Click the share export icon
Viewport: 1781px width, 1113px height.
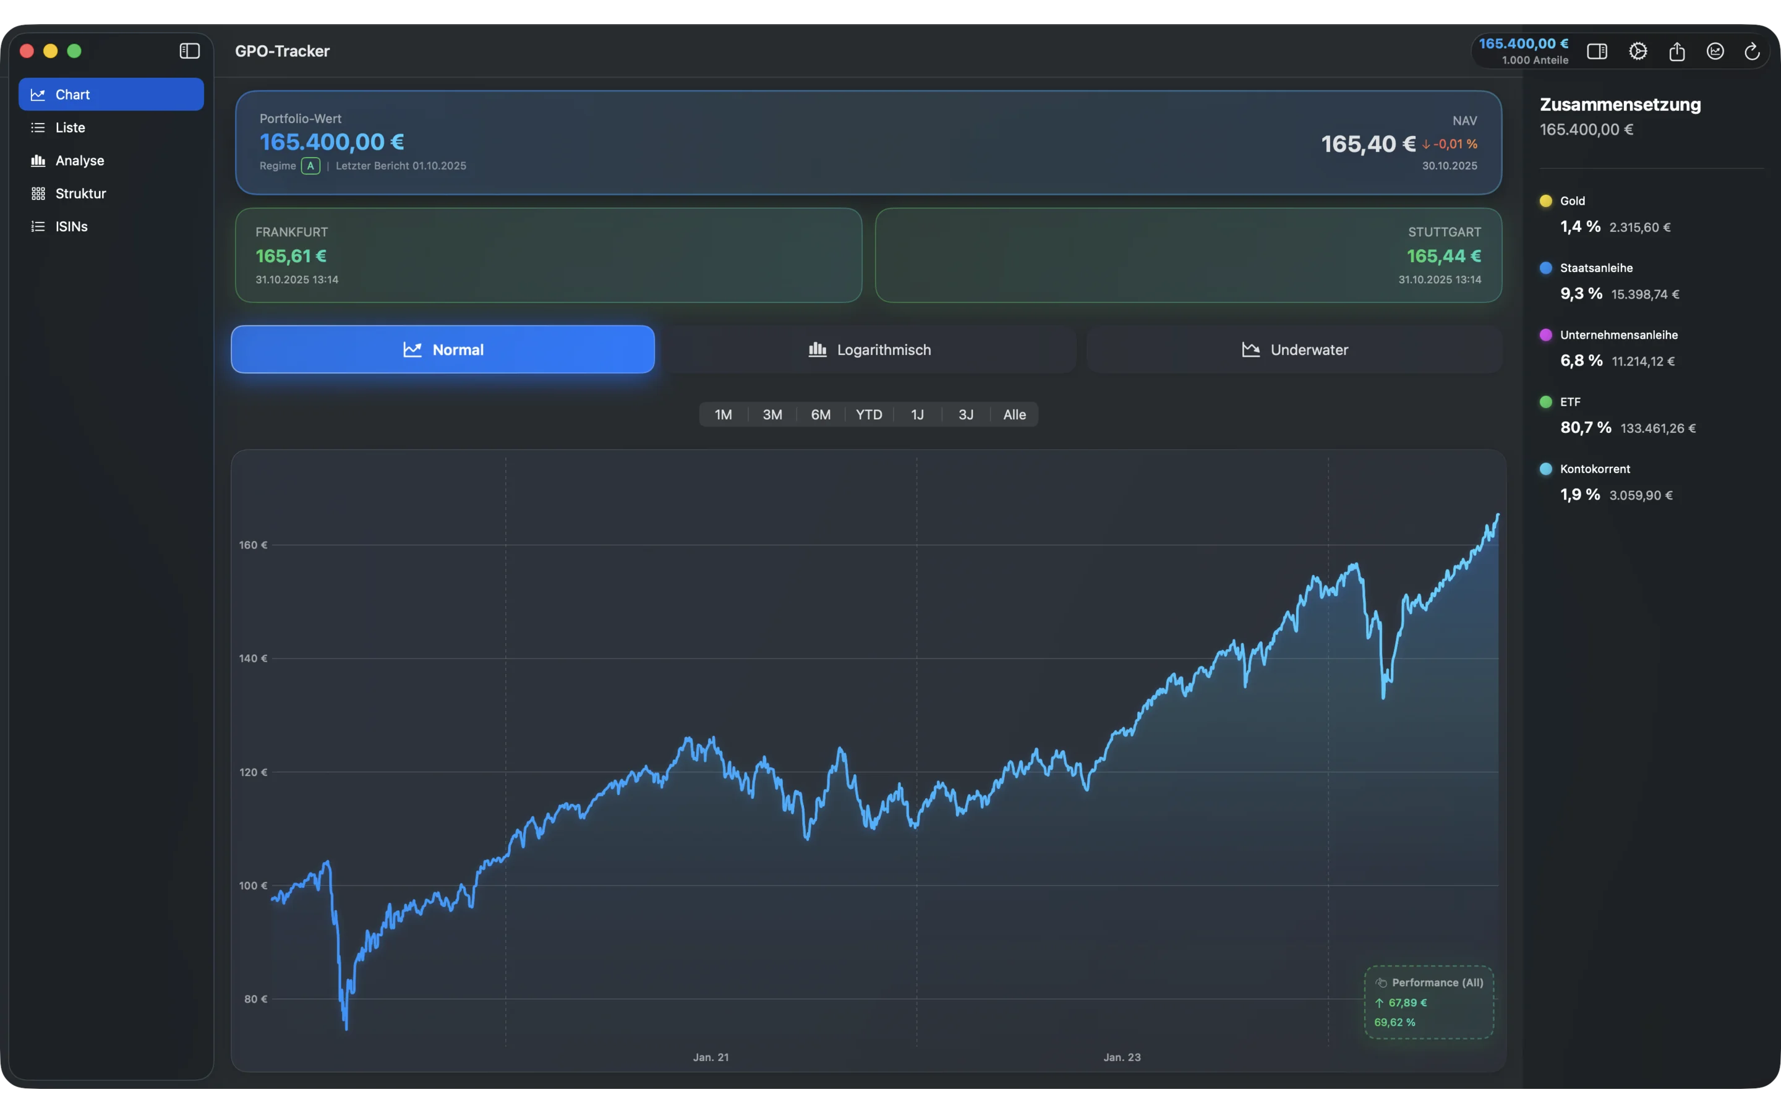(x=1676, y=51)
